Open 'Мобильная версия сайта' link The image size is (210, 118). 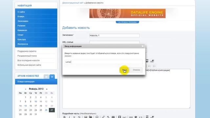(29, 65)
